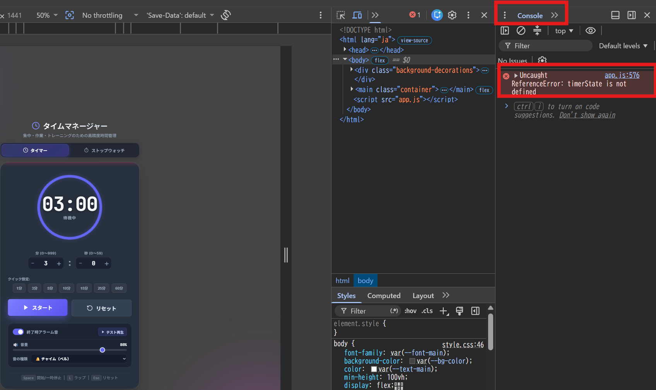Open the No throttling dropdown

pyautogui.click(x=110, y=15)
